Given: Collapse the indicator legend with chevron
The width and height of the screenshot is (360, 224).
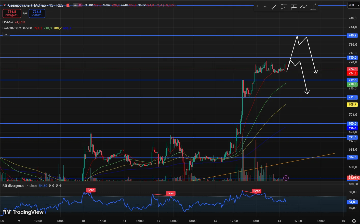Looking at the screenshot, I should 6,35.
